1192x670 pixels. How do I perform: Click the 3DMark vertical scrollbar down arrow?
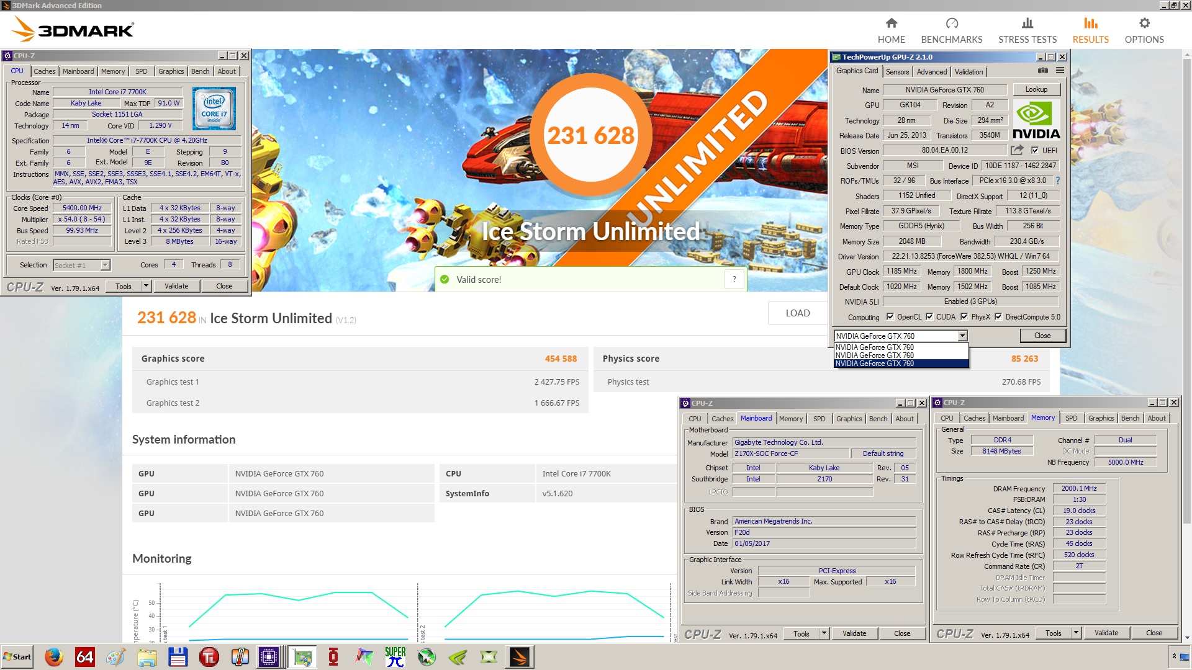pyautogui.click(x=1187, y=638)
